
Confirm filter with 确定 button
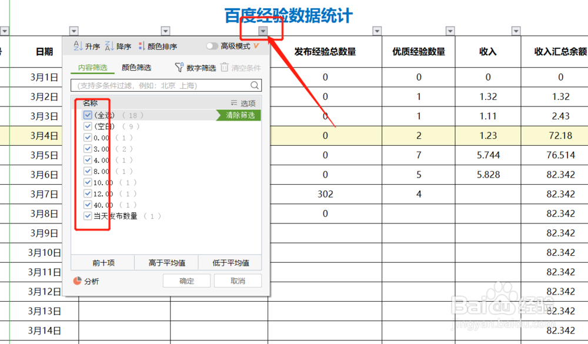186,281
